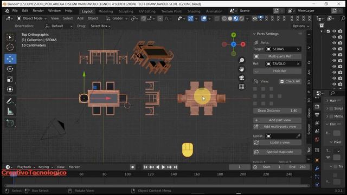Image resolution: width=347 pixels, height=195 pixels.
Task: Collapse the Parts Settings panel
Action: [x=254, y=34]
